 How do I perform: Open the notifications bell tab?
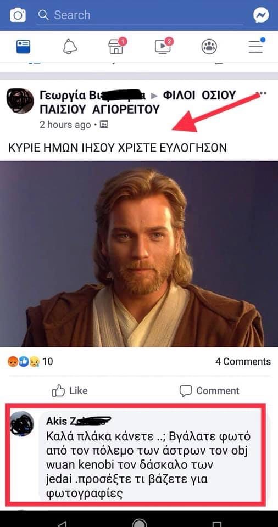coord(70,47)
